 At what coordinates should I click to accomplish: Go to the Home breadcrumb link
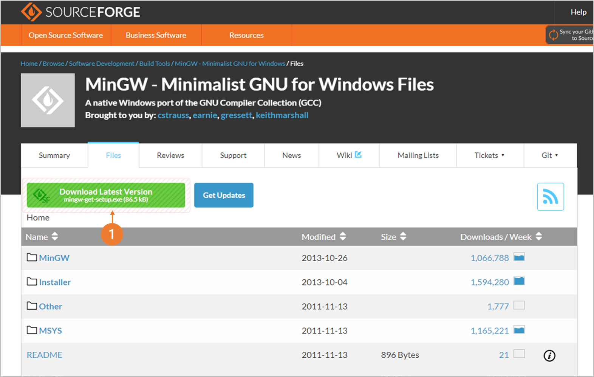click(x=29, y=64)
